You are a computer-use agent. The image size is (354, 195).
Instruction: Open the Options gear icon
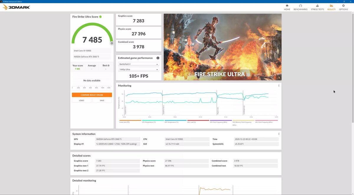click(x=343, y=6)
